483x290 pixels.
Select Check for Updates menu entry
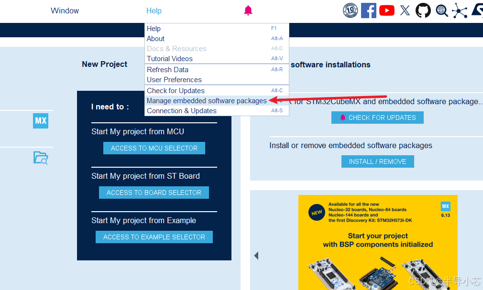[217, 91]
